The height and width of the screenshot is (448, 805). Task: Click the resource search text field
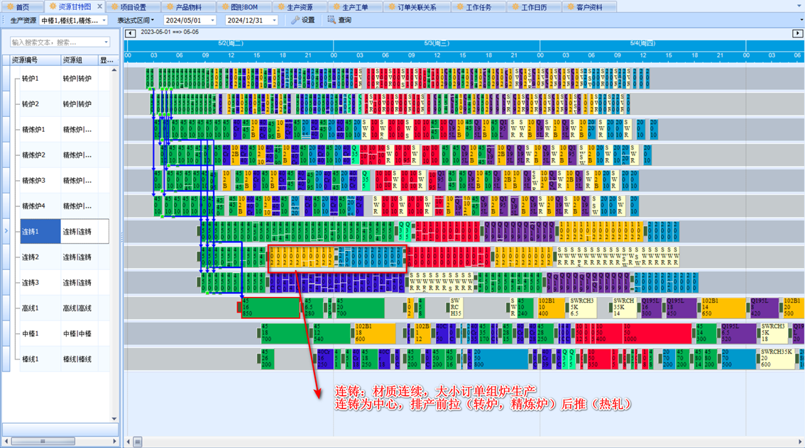click(55, 43)
